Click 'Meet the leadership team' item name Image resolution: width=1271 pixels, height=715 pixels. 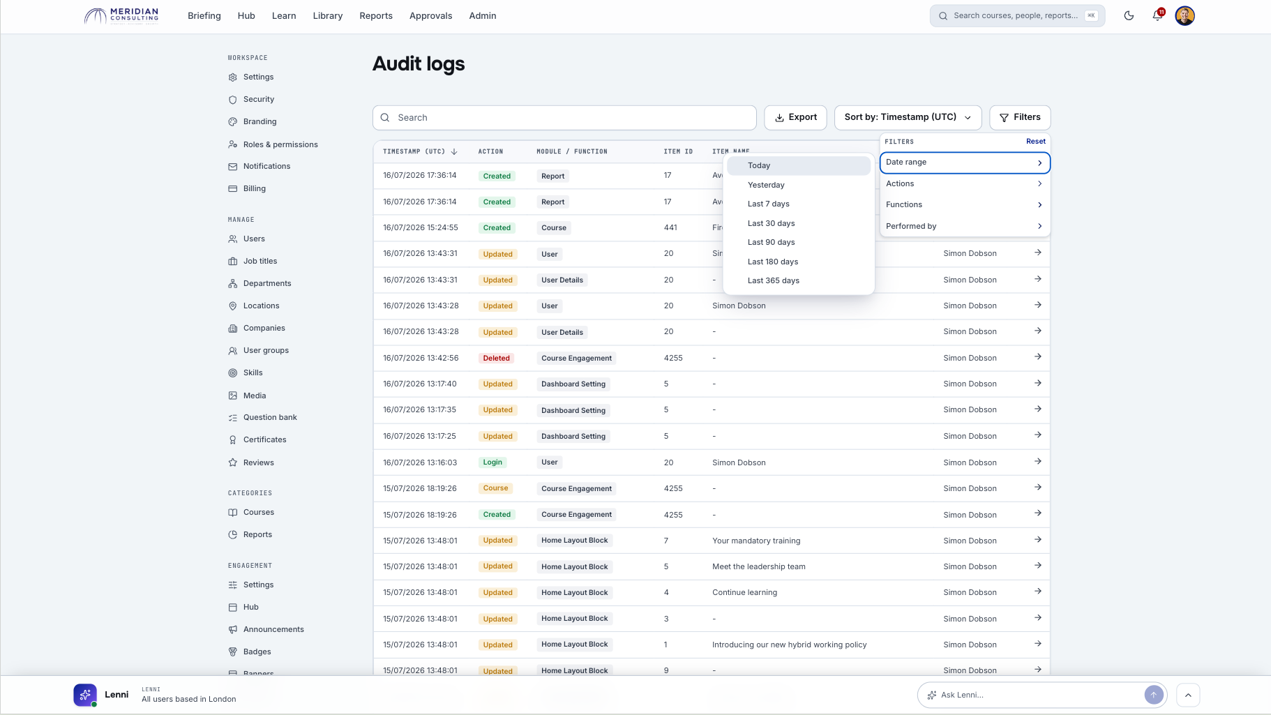758,566
